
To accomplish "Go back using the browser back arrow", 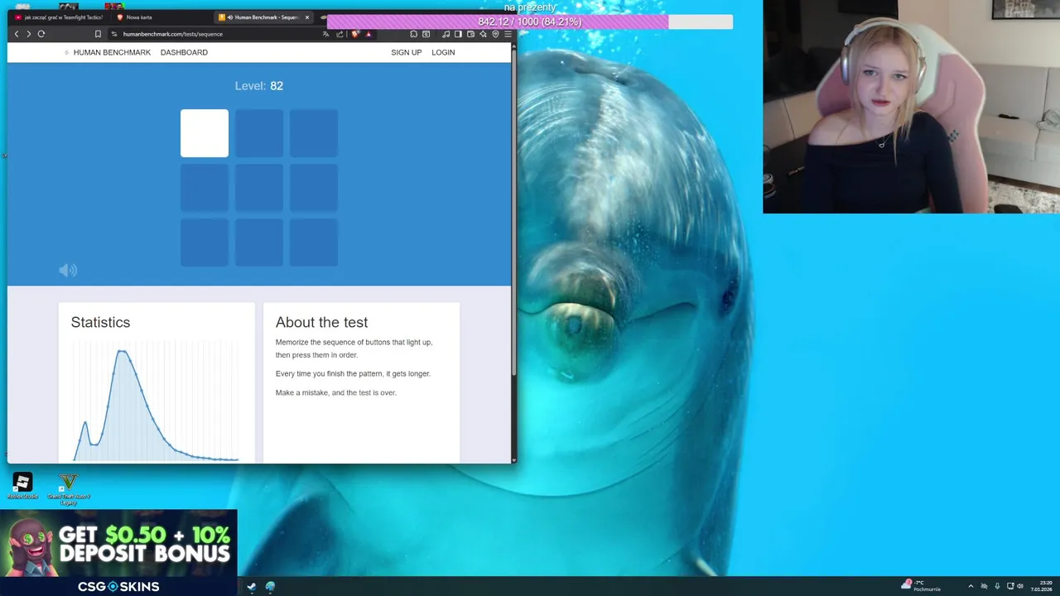I will tap(17, 34).
